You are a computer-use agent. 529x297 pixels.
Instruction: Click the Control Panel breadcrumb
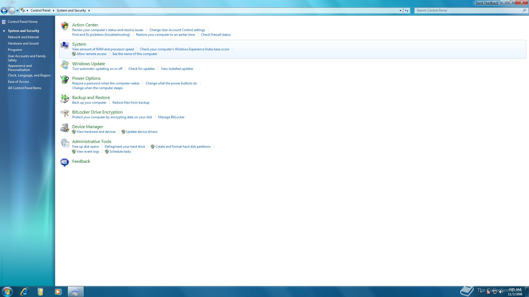pyautogui.click(x=41, y=10)
